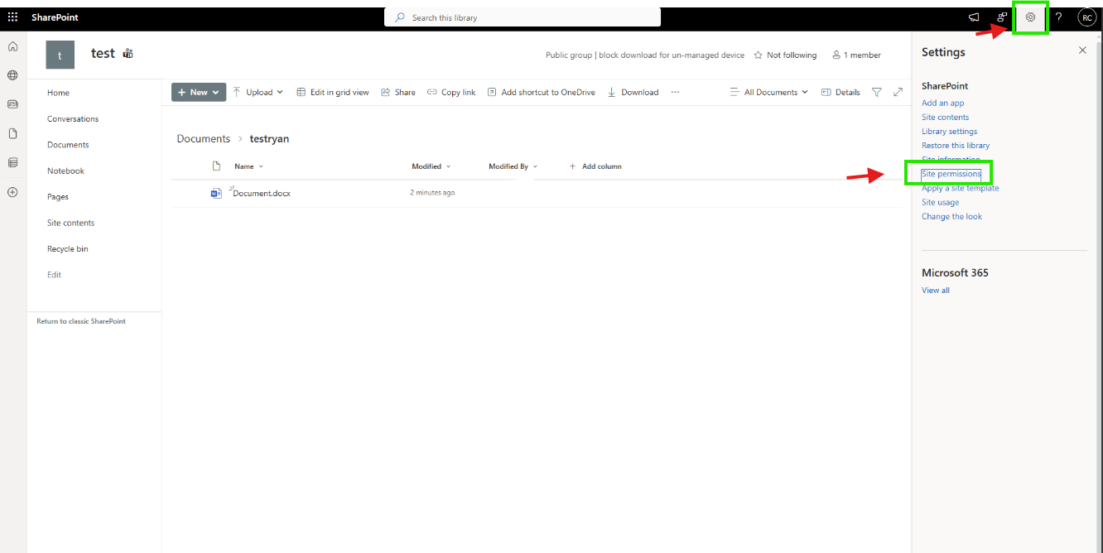Open the My lists icon in rail

pos(12,162)
